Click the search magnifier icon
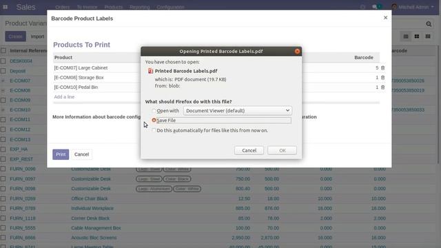The image size is (441, 248). (x=429, y=24)
